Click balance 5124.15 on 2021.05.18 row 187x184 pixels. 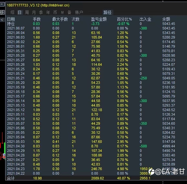(169, 92)
